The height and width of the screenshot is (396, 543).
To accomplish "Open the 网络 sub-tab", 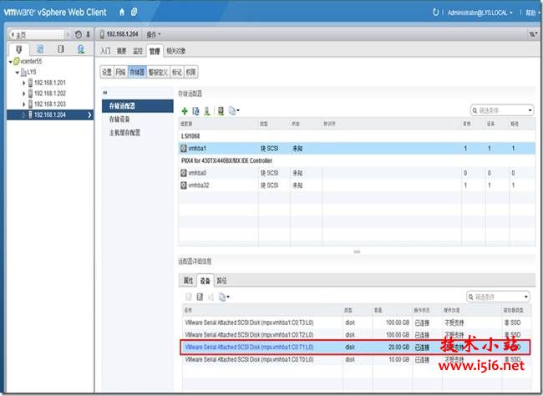I will [120, 72].
